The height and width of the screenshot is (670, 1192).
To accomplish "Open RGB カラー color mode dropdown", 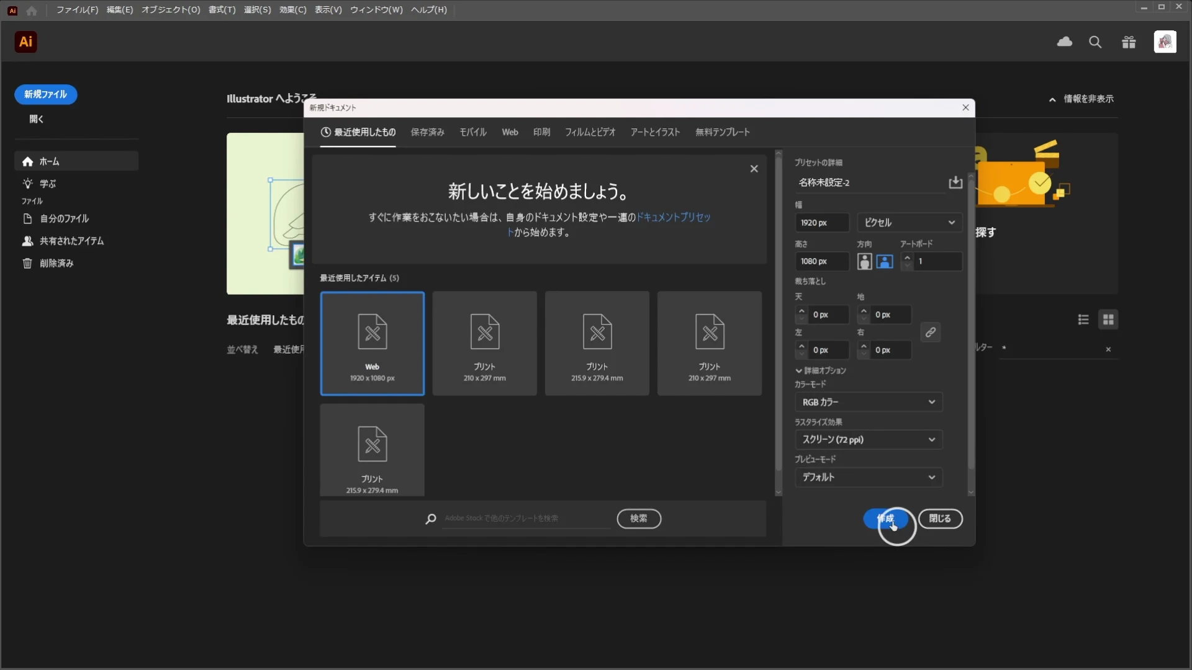I will tap(868, 403).
